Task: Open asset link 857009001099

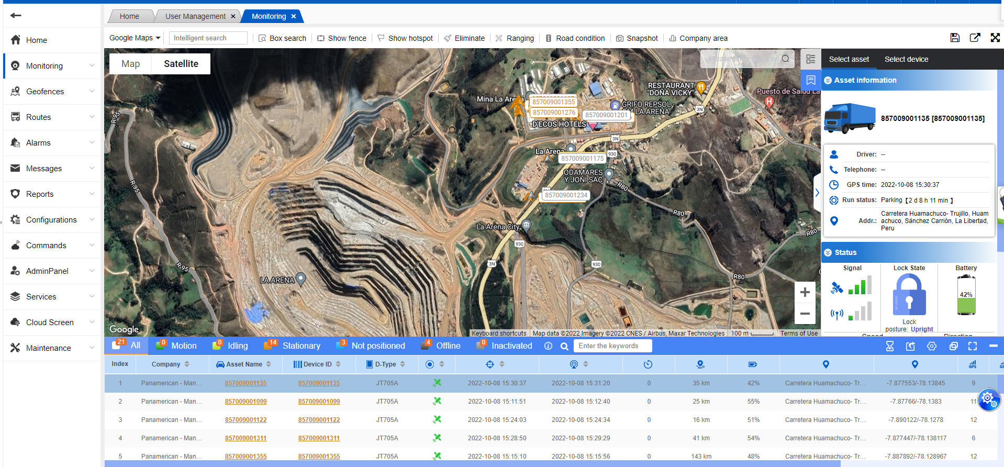Action: (246, 402)
